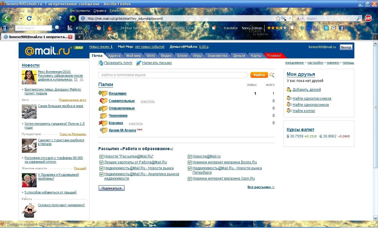The image size is (378, 228).
Task: Open the list all tabs dropdown
Action: pyautogui.click(x=375, y=37)
